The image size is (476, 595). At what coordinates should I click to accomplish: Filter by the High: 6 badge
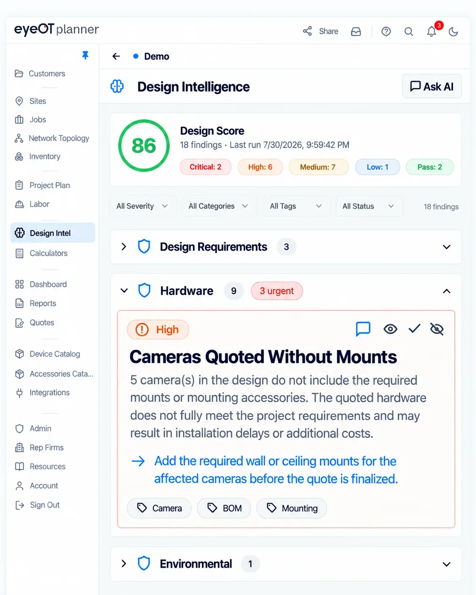[260, 167]
